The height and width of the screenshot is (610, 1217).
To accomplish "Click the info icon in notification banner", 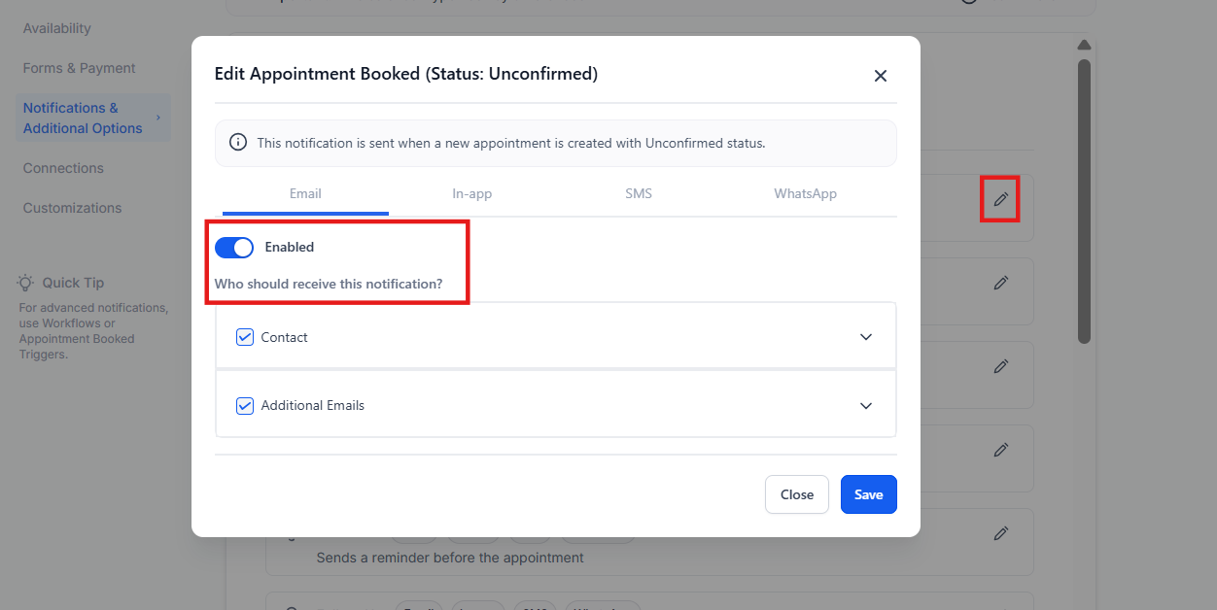I will coord(238,143).
